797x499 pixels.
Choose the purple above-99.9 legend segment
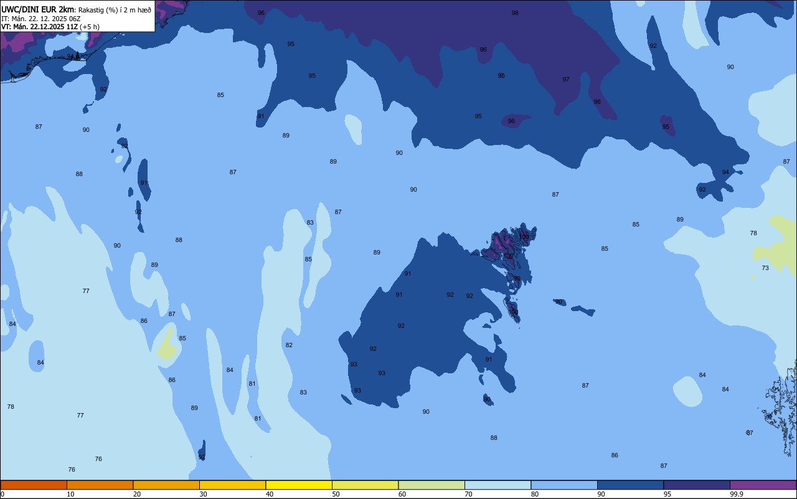(763, 485)
